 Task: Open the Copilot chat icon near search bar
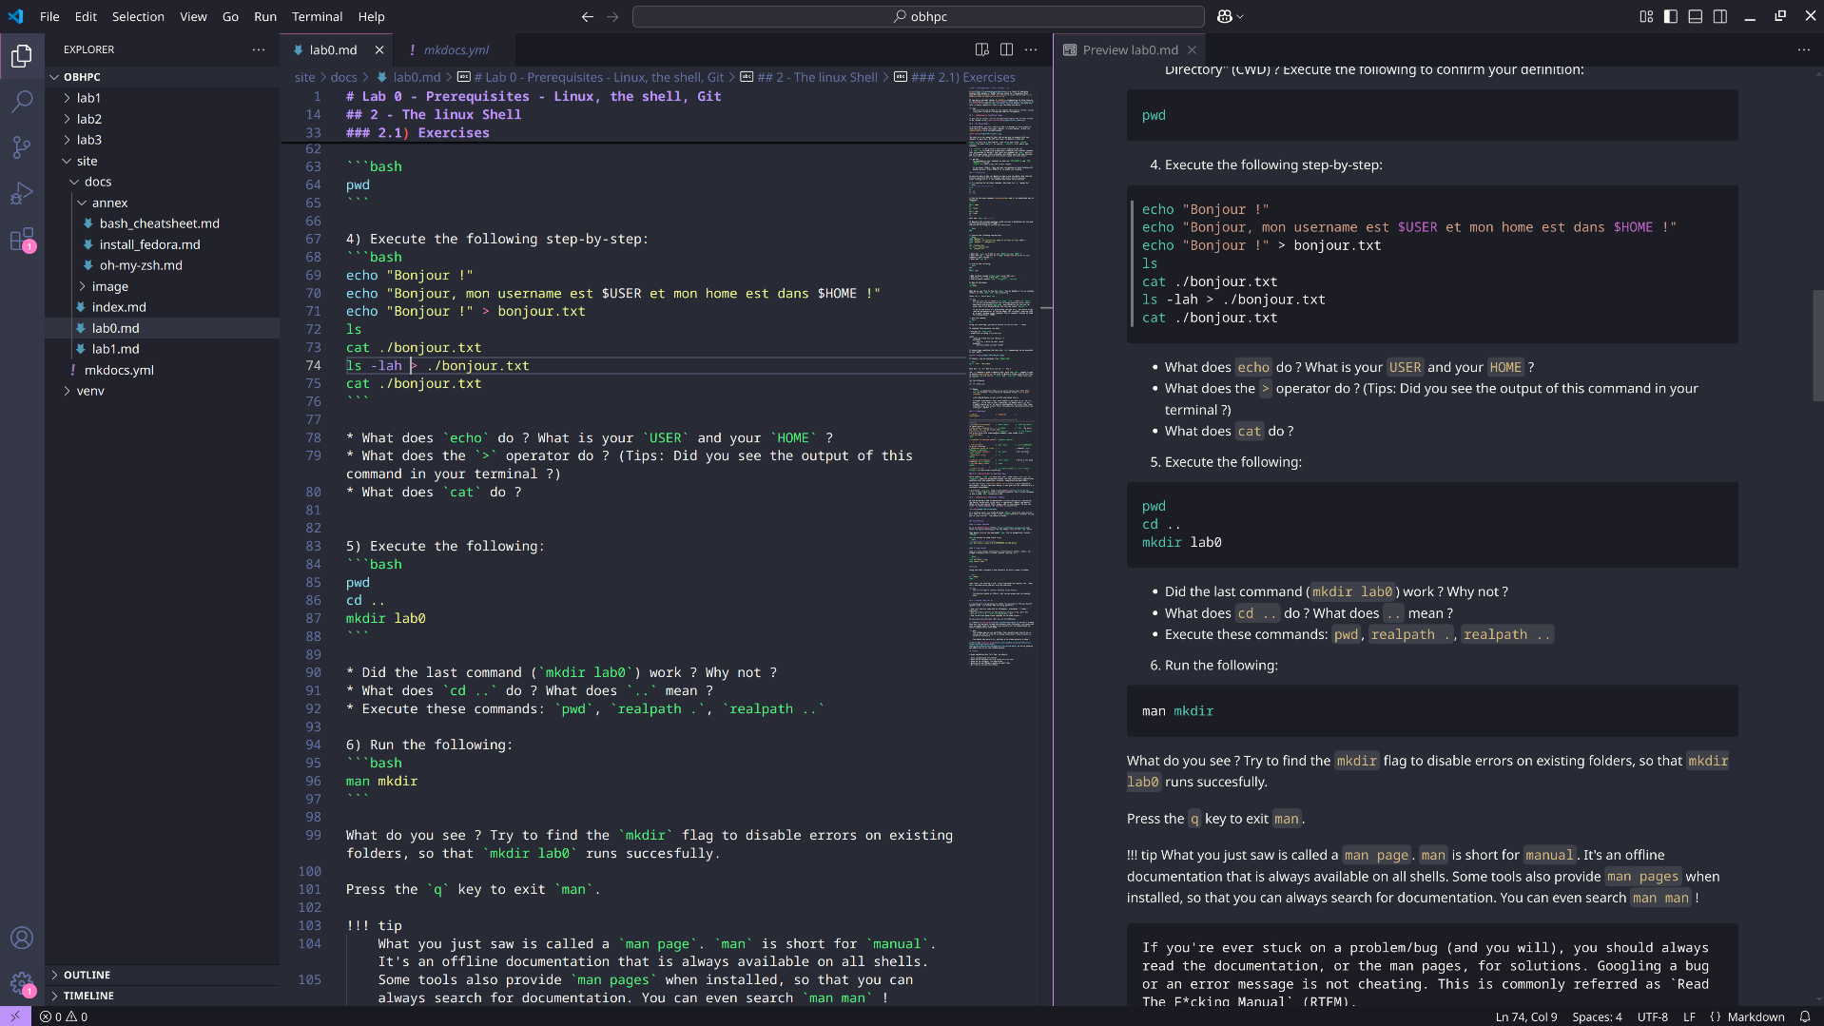(1230, 16)
